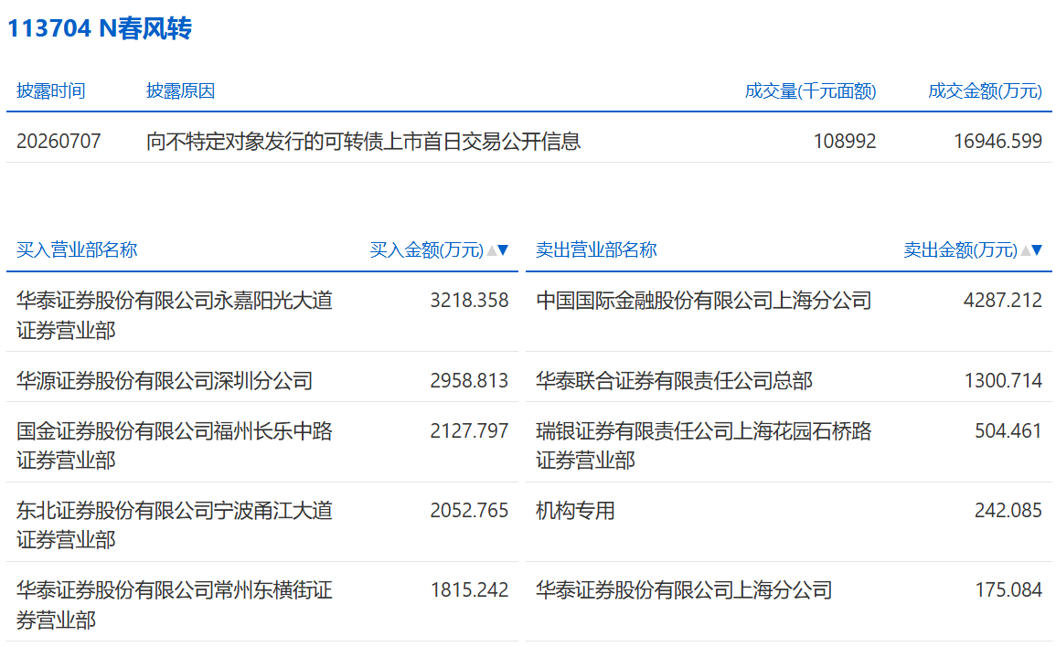Select seller 机构专用
Image resolution: width=1056 pixels, height=647 pixels.
point(575,510)
